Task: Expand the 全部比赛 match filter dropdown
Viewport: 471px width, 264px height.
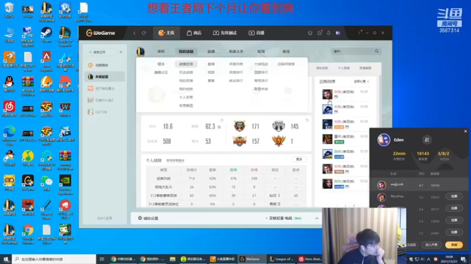Action: tap(361, 82)
